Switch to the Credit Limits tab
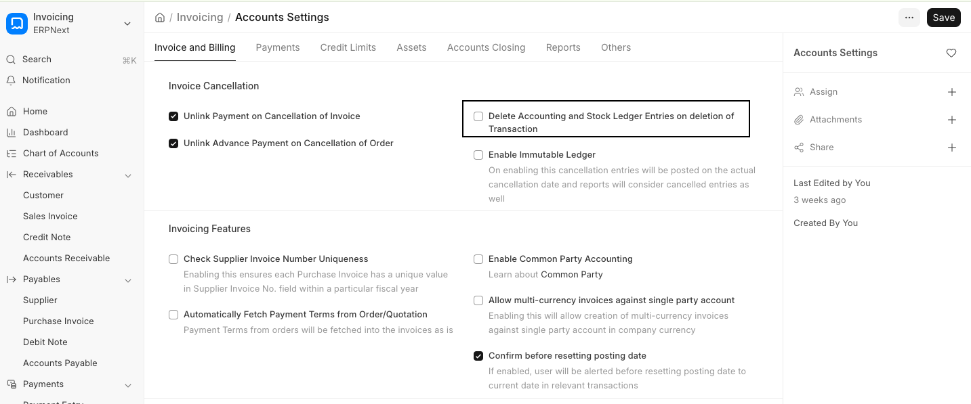This screenshot has width=971, height=404. pyautogui.click(x=348, y=47)
